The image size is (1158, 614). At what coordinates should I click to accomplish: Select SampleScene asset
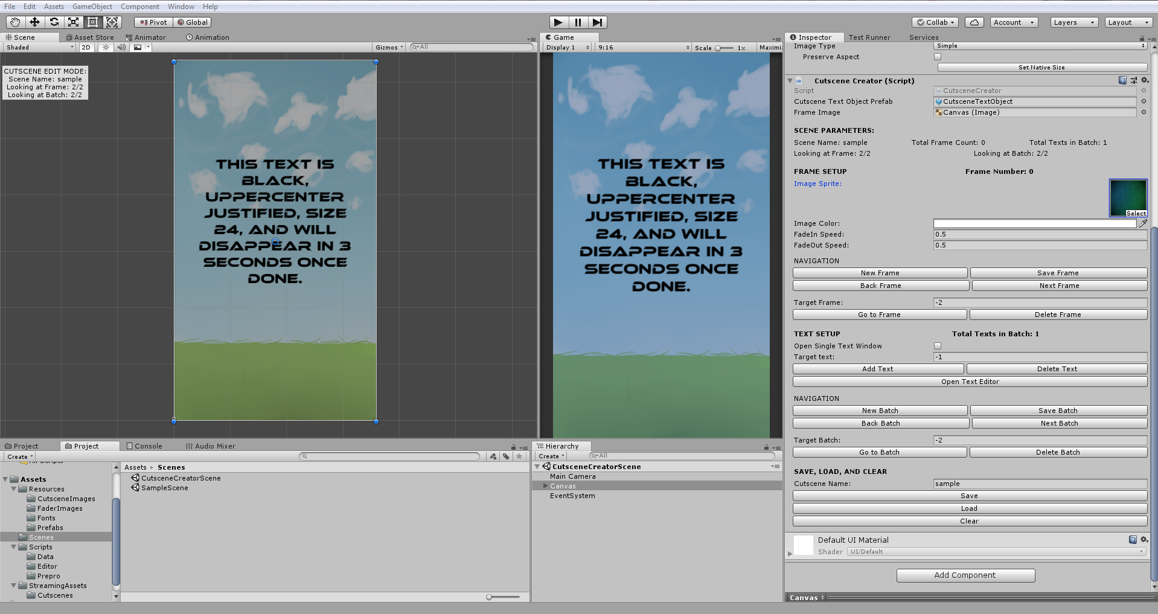click(160, 488)
